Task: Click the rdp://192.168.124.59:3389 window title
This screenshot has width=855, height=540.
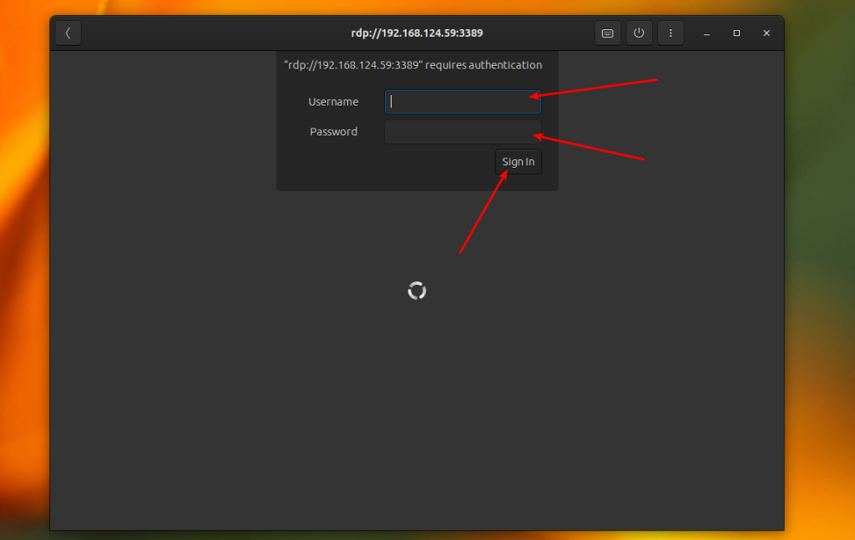Action: point(417,33)
